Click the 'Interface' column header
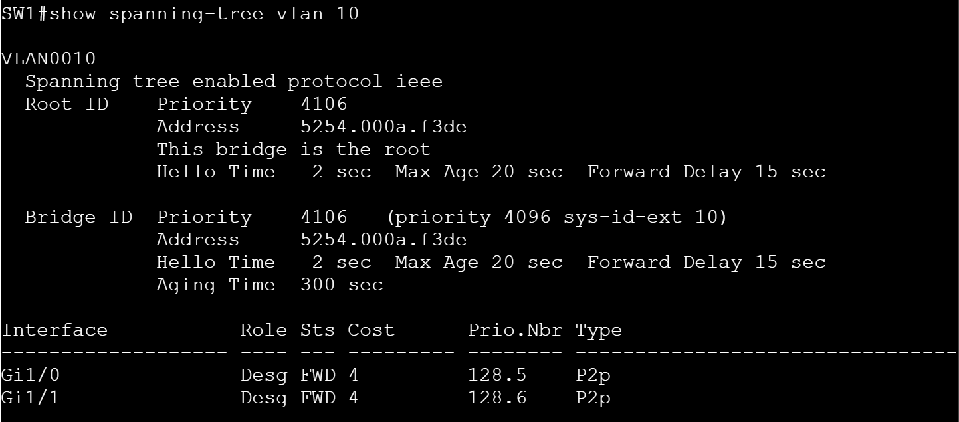This screenshot has height=422, width=959. 54,330
